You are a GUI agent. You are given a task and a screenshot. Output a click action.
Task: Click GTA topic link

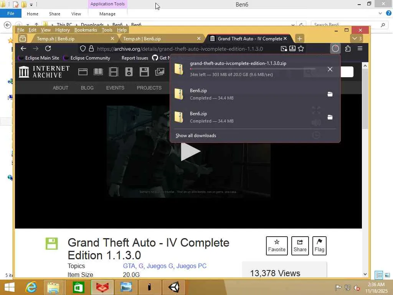[x=129, y=266]
